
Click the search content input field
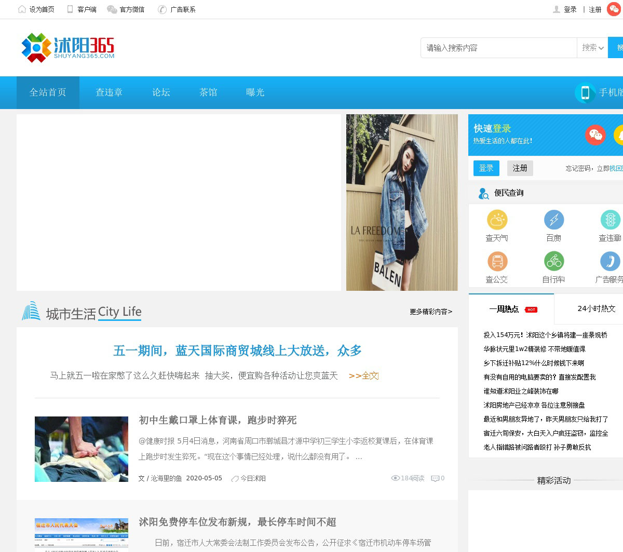(498, 48)
